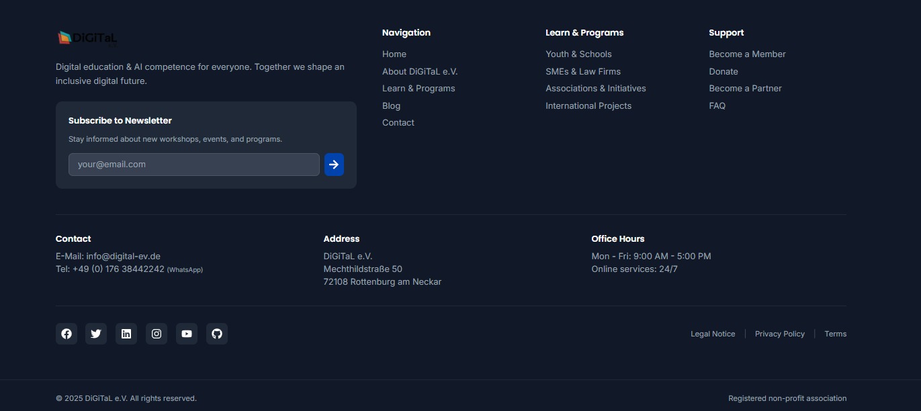Viewport: 921px width, 411px height.
Task: Select Youth & Schools program link
Action: click(x=578, y=54)
